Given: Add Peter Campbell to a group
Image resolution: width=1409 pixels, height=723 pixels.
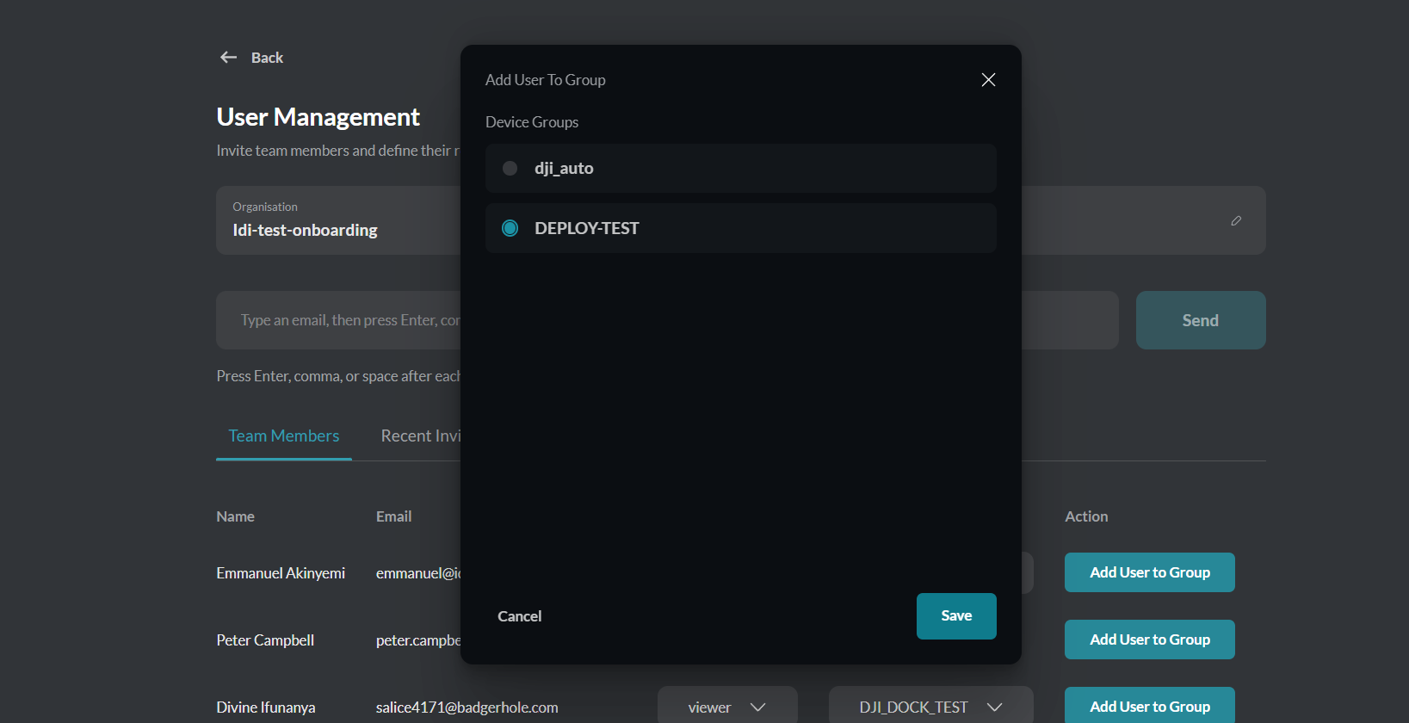Looking at the screenshot, I should pyautogui.click(x=1150, y=640).
